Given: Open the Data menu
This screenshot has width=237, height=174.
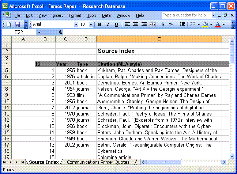Looking at the screenshot, I should (x=106, y=15).
